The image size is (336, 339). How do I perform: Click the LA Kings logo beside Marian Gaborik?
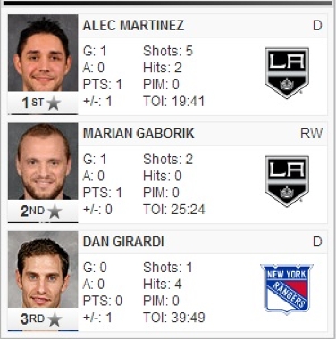tap(287, 181)
